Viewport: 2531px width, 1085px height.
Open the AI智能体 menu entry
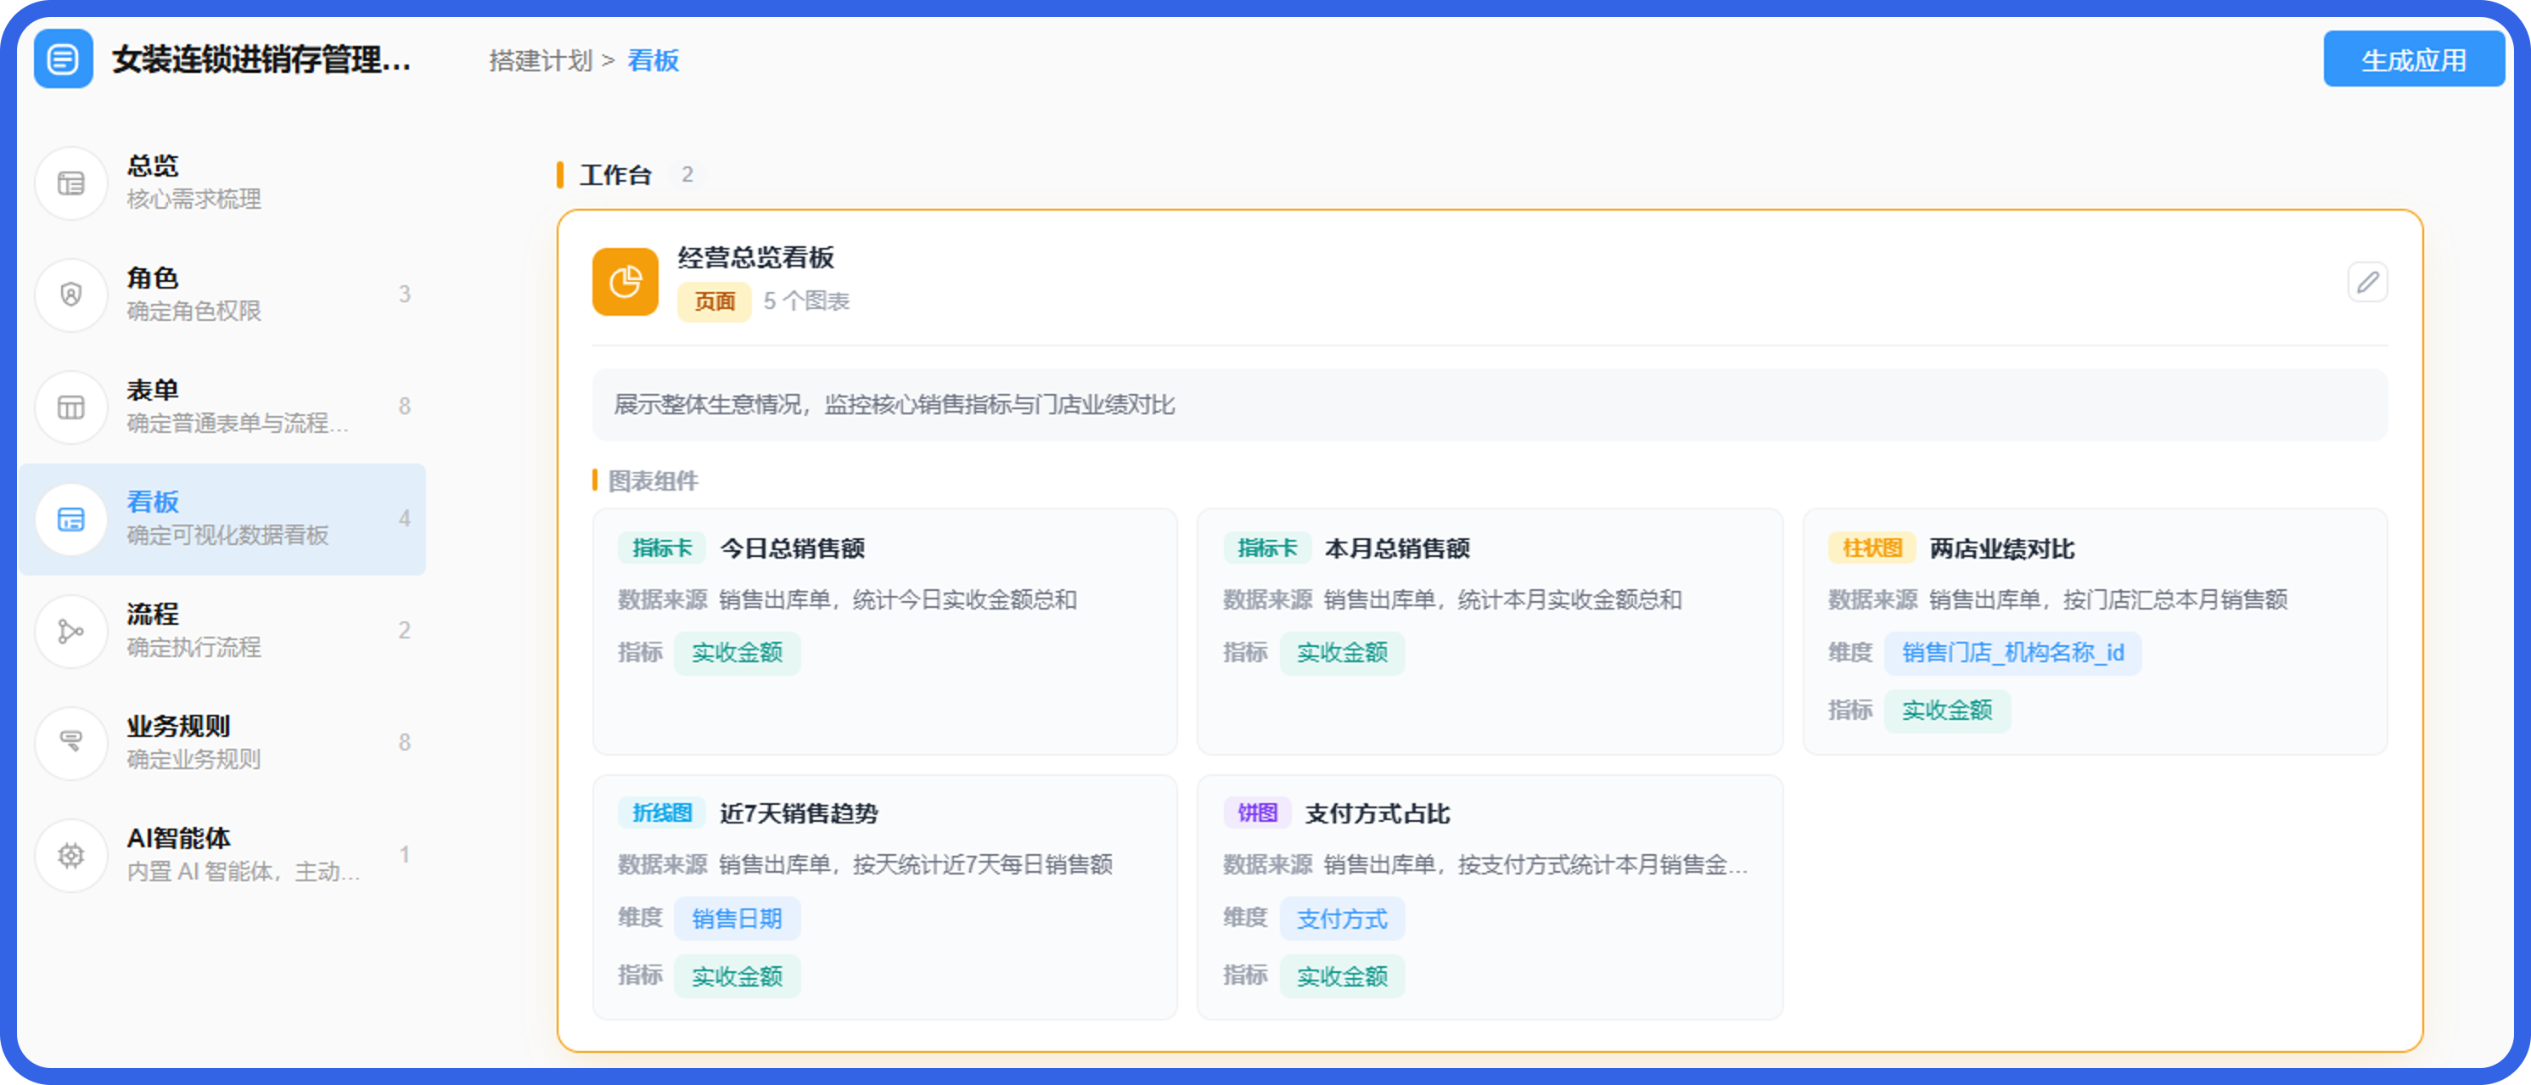coord(223,855)
